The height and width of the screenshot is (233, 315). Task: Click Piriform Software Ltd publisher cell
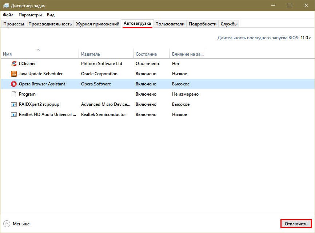click(x=101, y=64)
